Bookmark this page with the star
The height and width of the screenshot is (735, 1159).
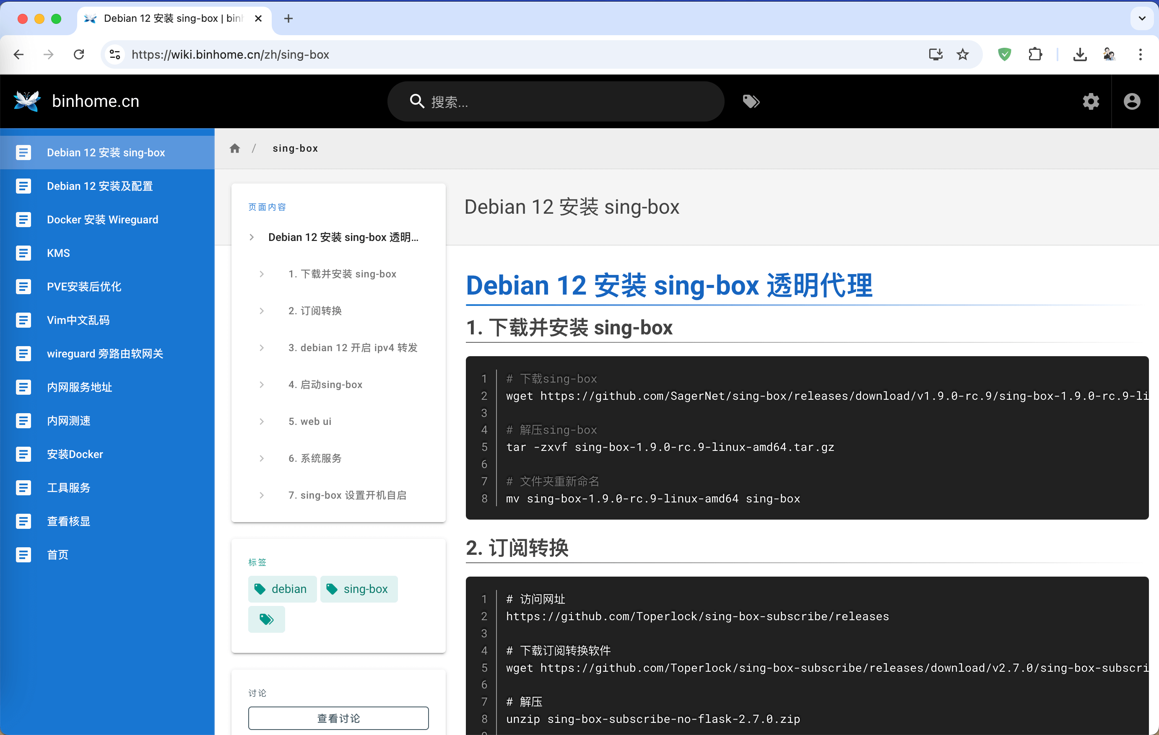click(x=963, y=54)
